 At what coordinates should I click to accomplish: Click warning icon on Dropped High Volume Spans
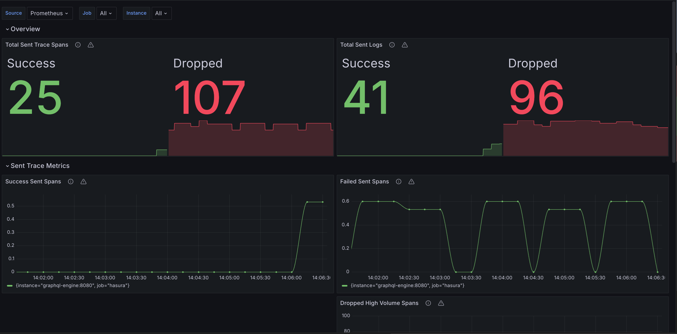(x=441, y=303)
